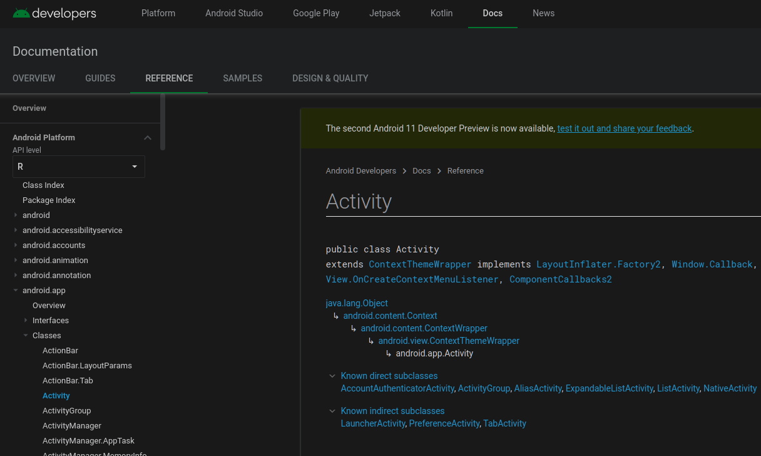Open the java.lang.Object link

357,303
